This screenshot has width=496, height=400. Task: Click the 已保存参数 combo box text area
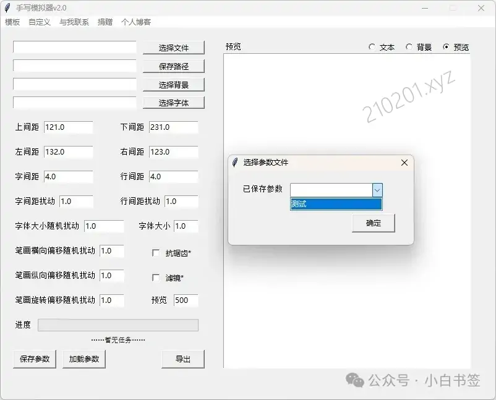point(331,190)
